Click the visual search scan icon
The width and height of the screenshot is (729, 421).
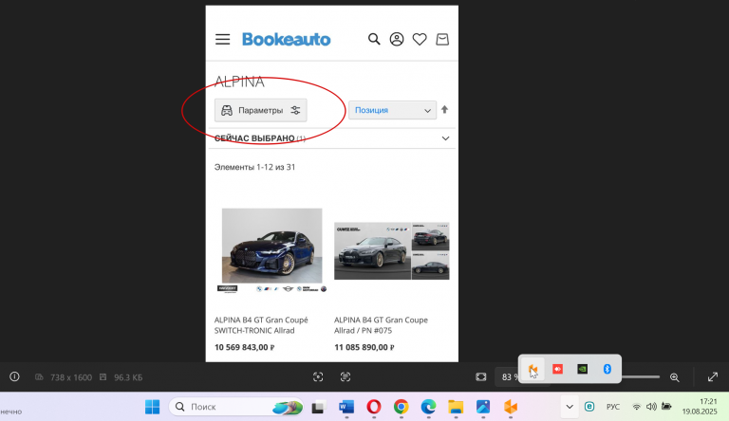click(x=318, y=376)
